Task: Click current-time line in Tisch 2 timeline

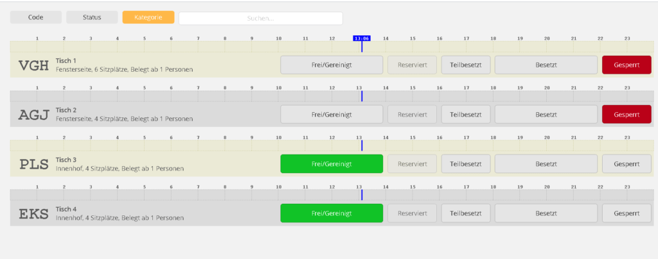Action: tap(361, 96)
